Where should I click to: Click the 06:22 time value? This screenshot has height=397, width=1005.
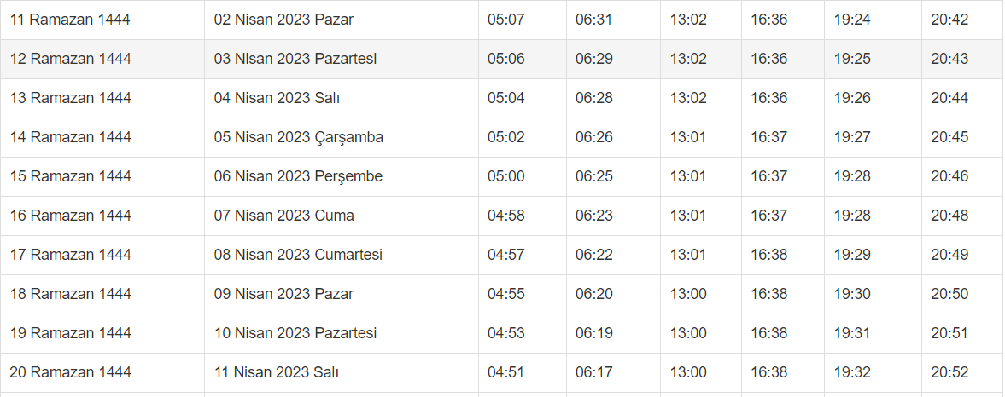pos(594,255)
